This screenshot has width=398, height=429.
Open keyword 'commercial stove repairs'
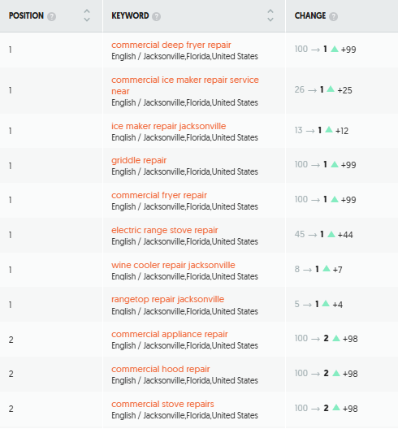tap(162, 404)
